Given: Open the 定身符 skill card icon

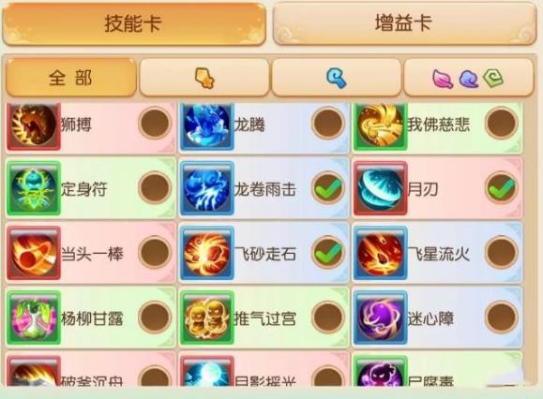Looking at the screenshot, I should click(34, 188).
